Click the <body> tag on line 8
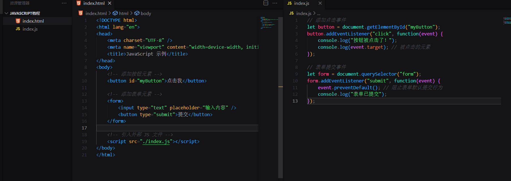 (104, 67)
